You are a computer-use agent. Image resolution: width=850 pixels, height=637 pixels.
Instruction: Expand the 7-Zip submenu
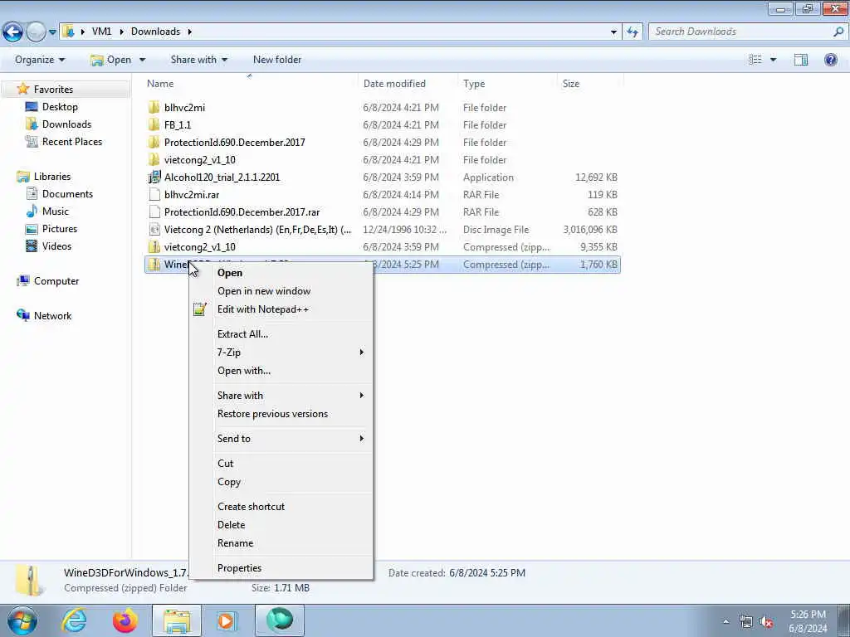281,353
